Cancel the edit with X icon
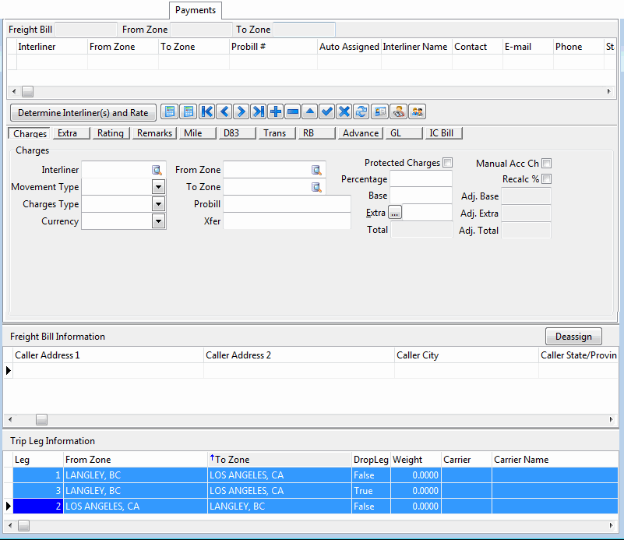Viewport: 624px width, 540px height. point(344,112)
